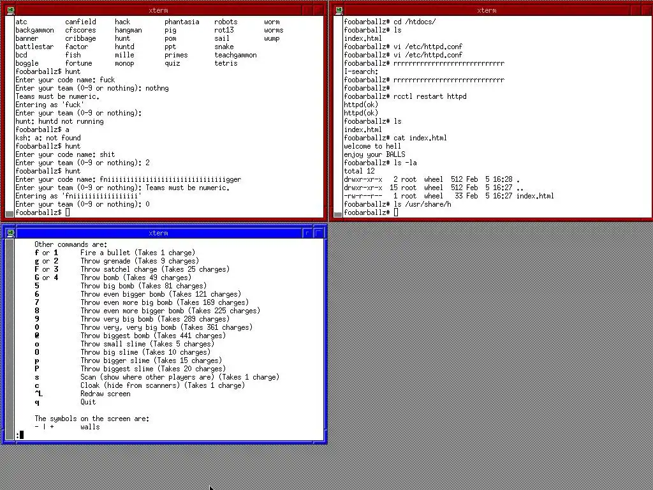Viewport: 653px width, 490px height.
Task: Click 'Throw bomb (Takes 49 charges)' line
Action: [136, 278]
